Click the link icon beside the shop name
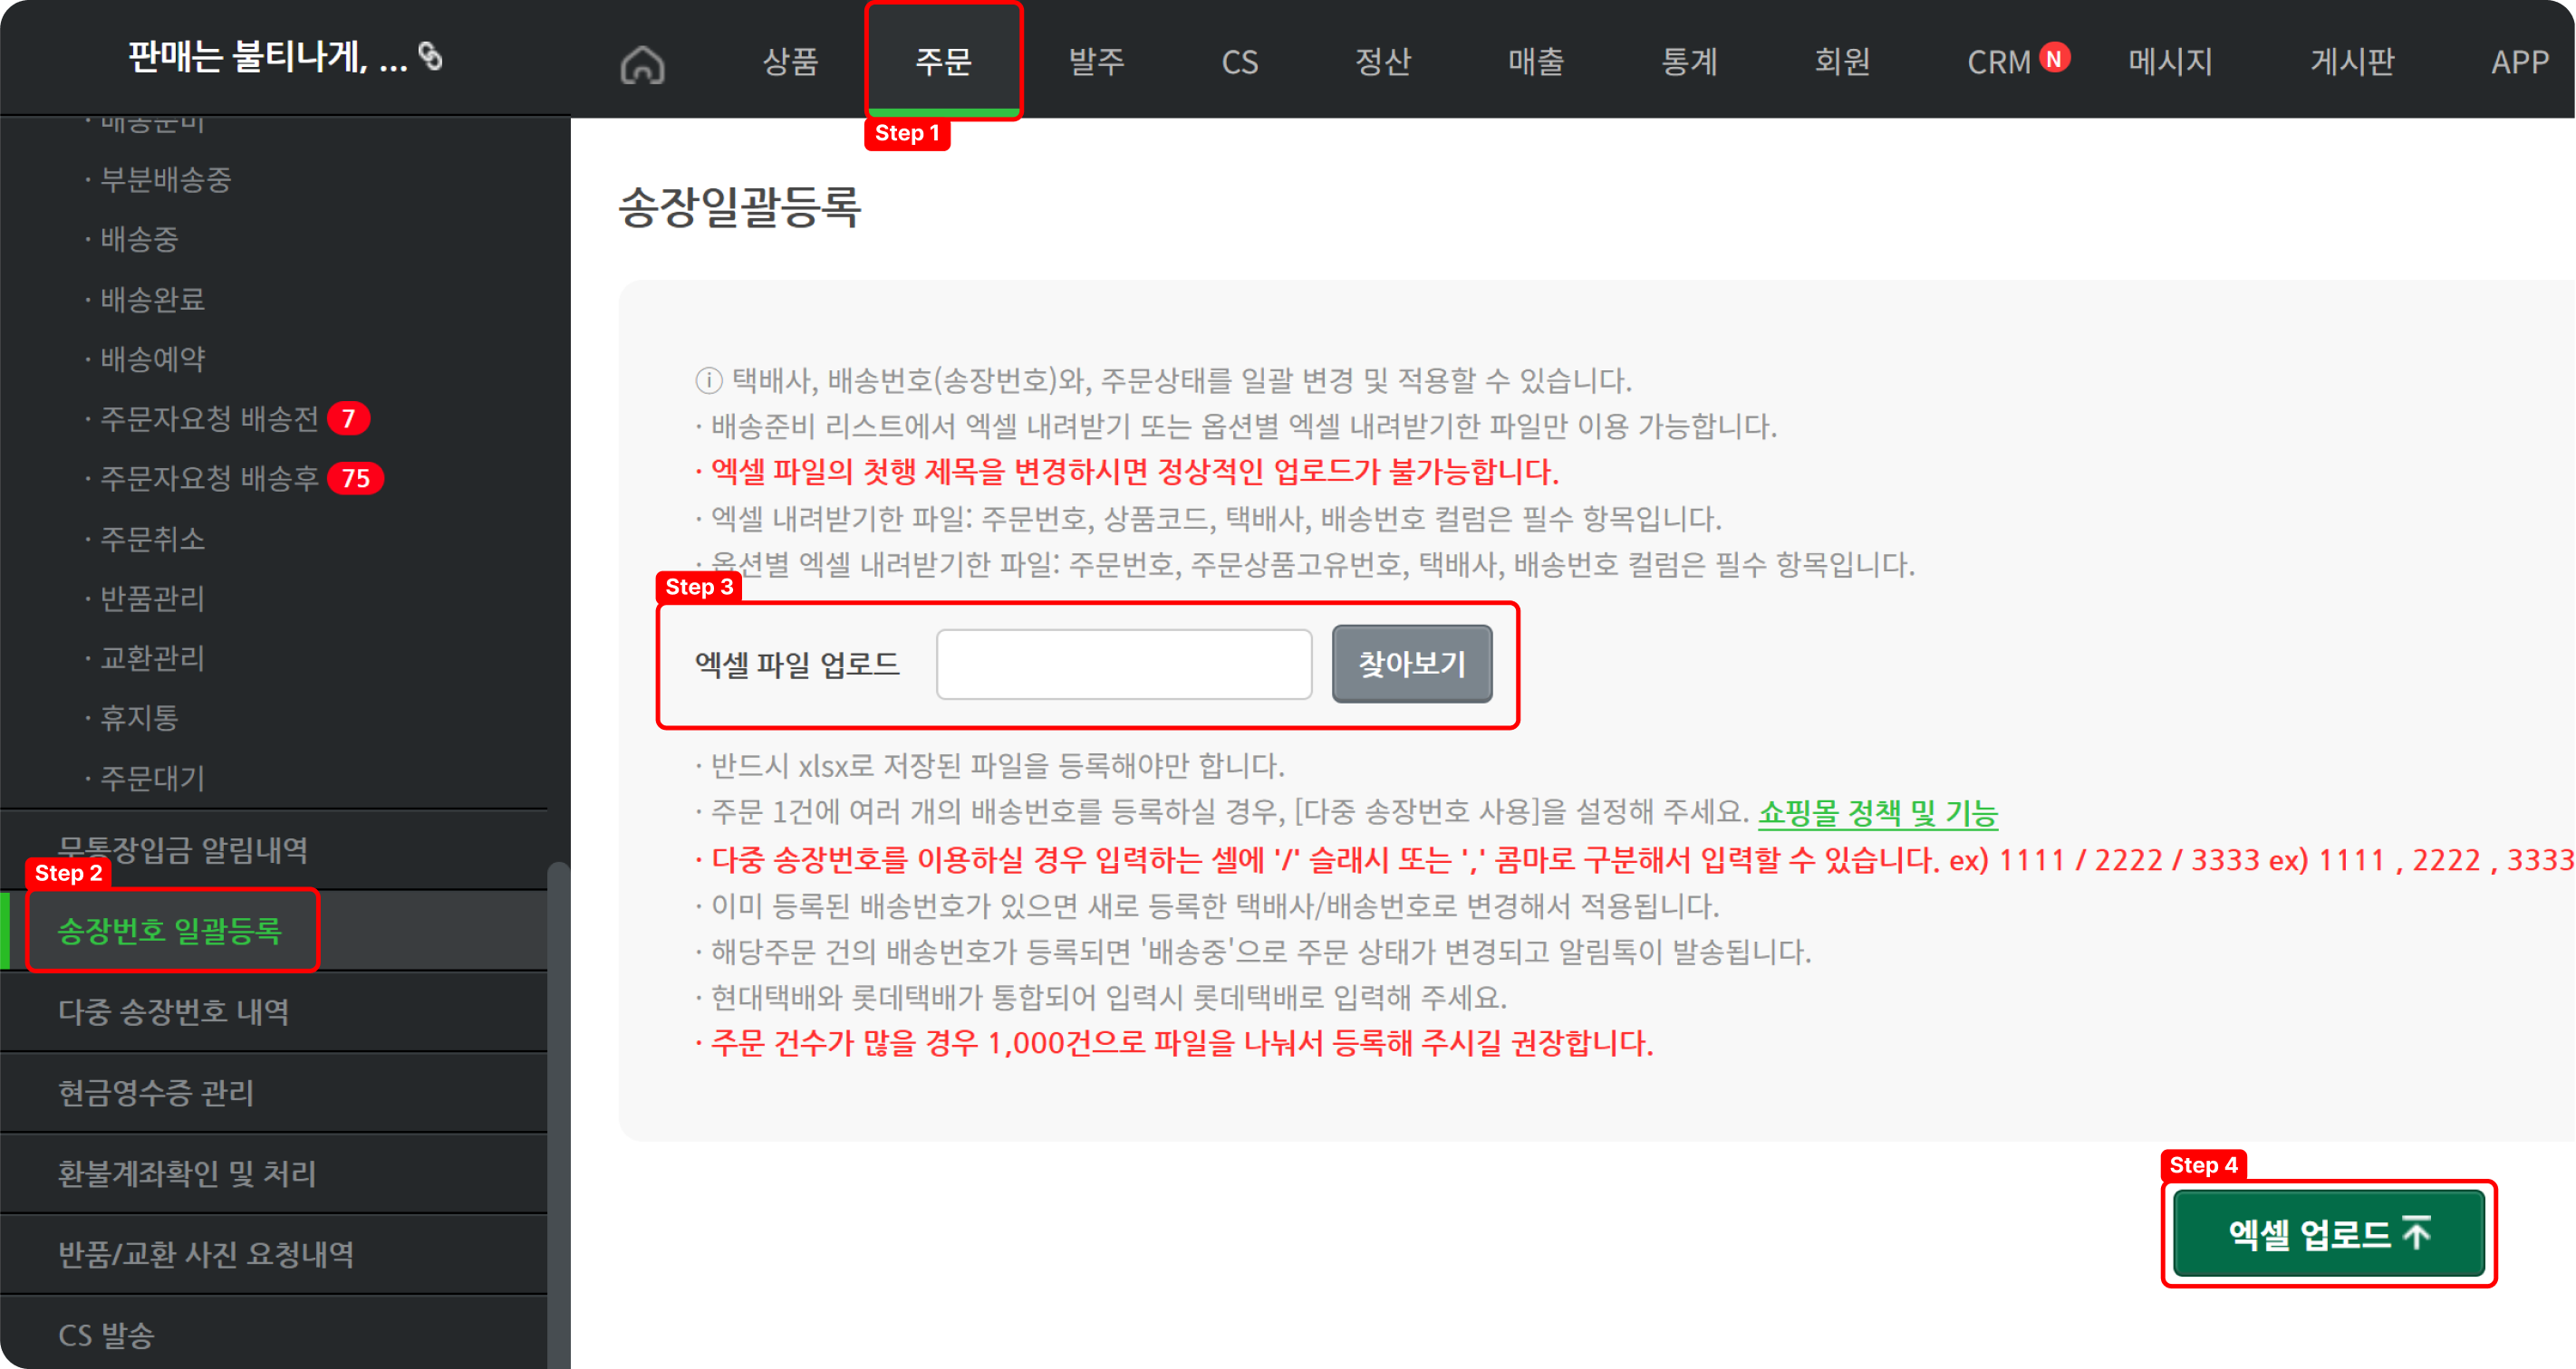The width and height of the screenshot is (2576, 1369). 430,56
